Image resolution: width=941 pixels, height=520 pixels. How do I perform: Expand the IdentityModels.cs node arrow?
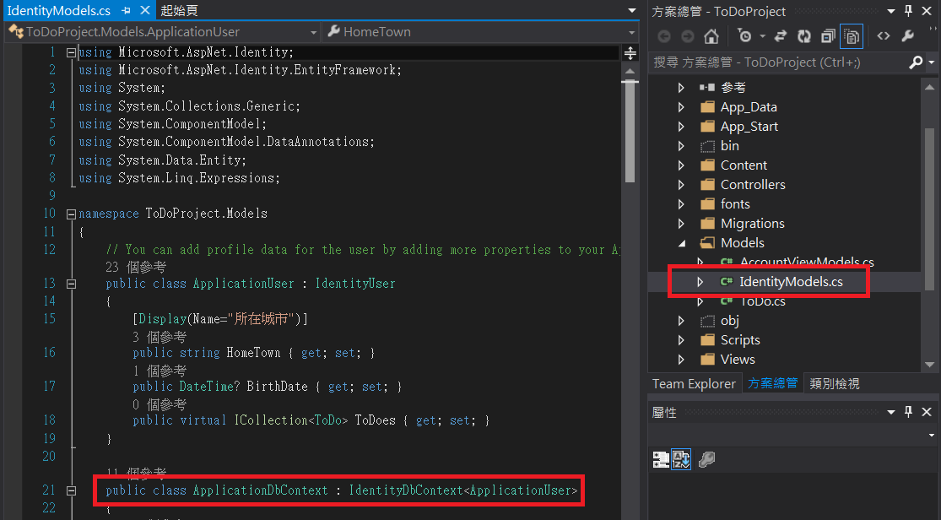700,282
